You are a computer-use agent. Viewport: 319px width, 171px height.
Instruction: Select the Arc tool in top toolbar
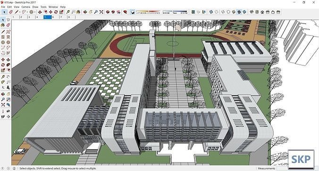point(24,12)
